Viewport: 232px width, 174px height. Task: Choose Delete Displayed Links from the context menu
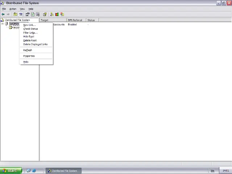pyautogui.click(x=36, y=44)
